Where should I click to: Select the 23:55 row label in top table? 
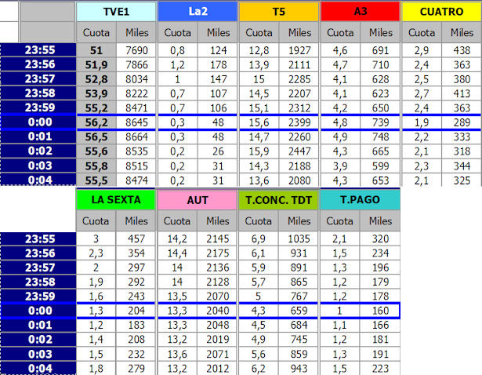(x=38, y=49)
